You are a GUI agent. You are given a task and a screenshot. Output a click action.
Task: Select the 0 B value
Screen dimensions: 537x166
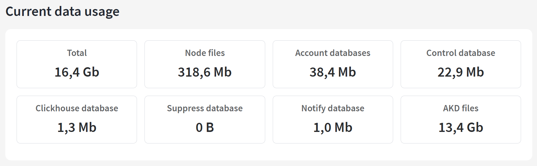205,128
